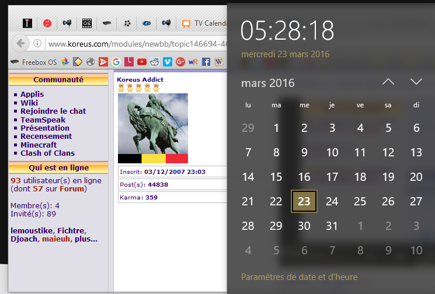Open the Reddit bookmark icon
435x294 pixels.
pos(154,61)
